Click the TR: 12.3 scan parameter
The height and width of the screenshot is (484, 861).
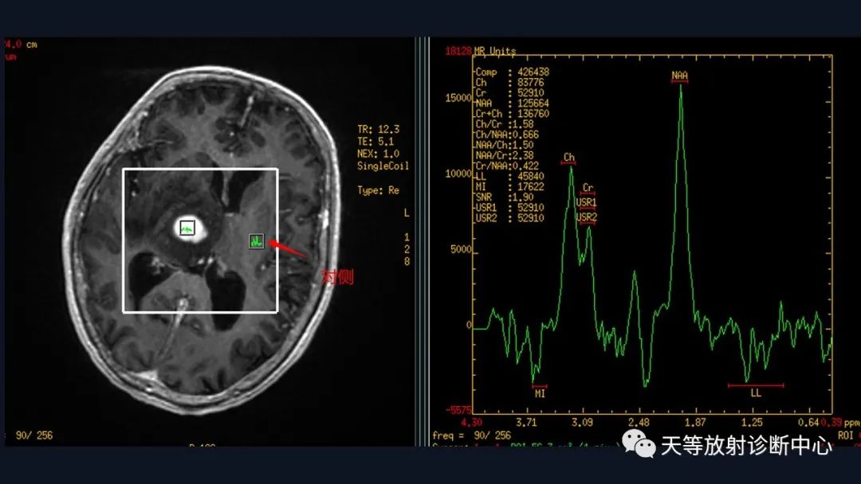click(378, 129)
